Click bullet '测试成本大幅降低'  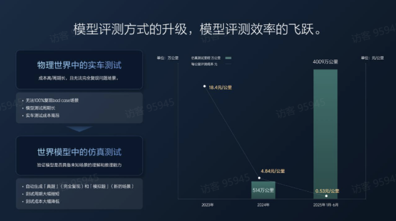coord(42,201)
